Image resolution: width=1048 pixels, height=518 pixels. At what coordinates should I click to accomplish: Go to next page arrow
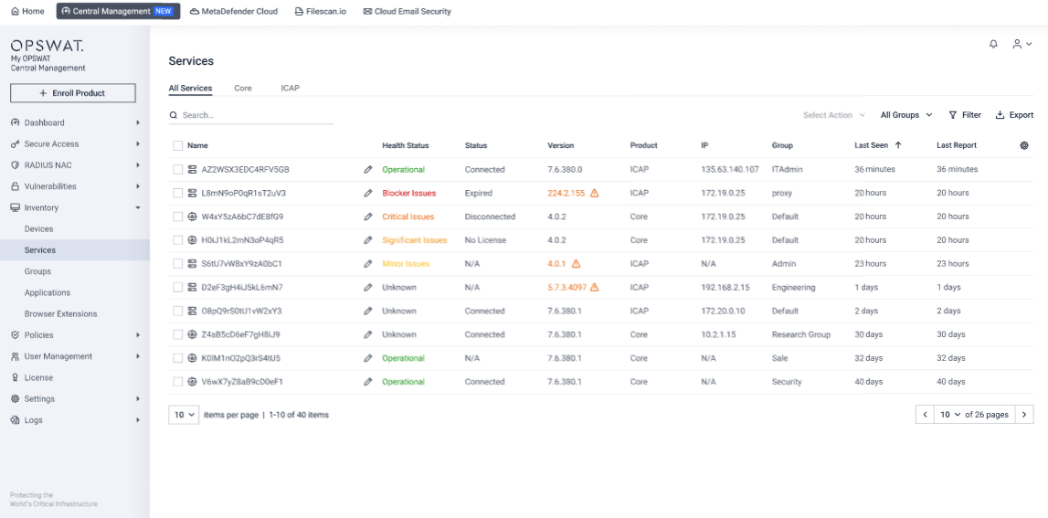click(1024, 415)
